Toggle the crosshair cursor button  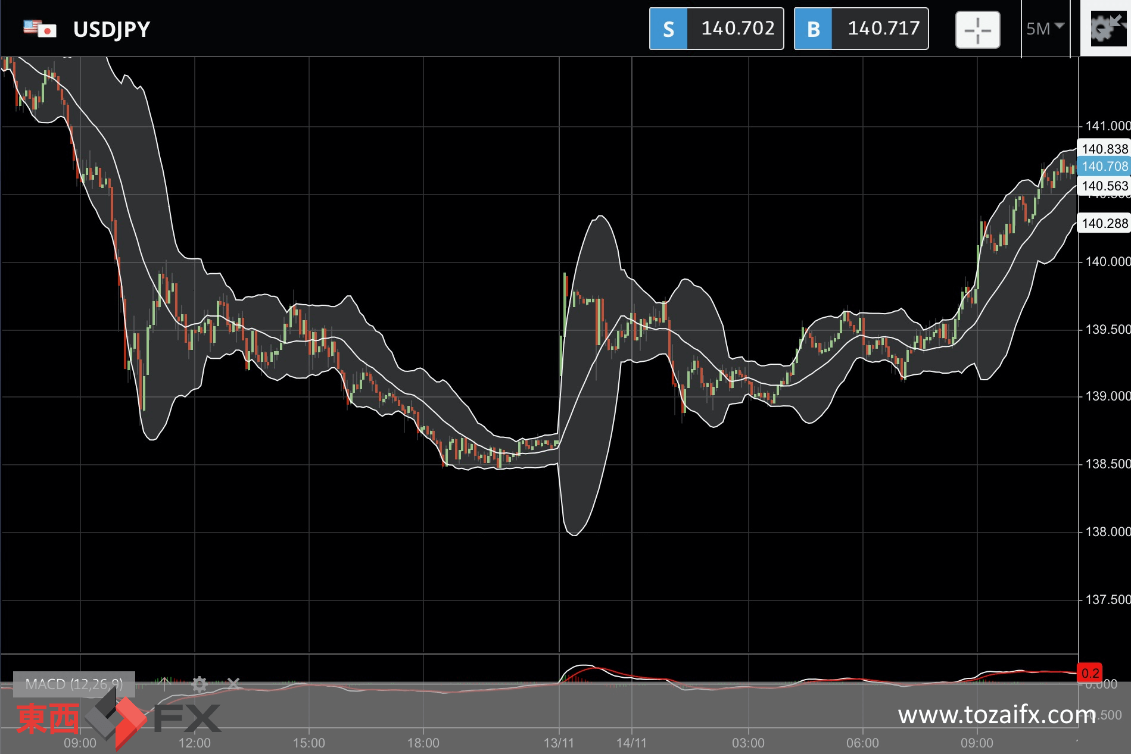[x=977, y=29]
